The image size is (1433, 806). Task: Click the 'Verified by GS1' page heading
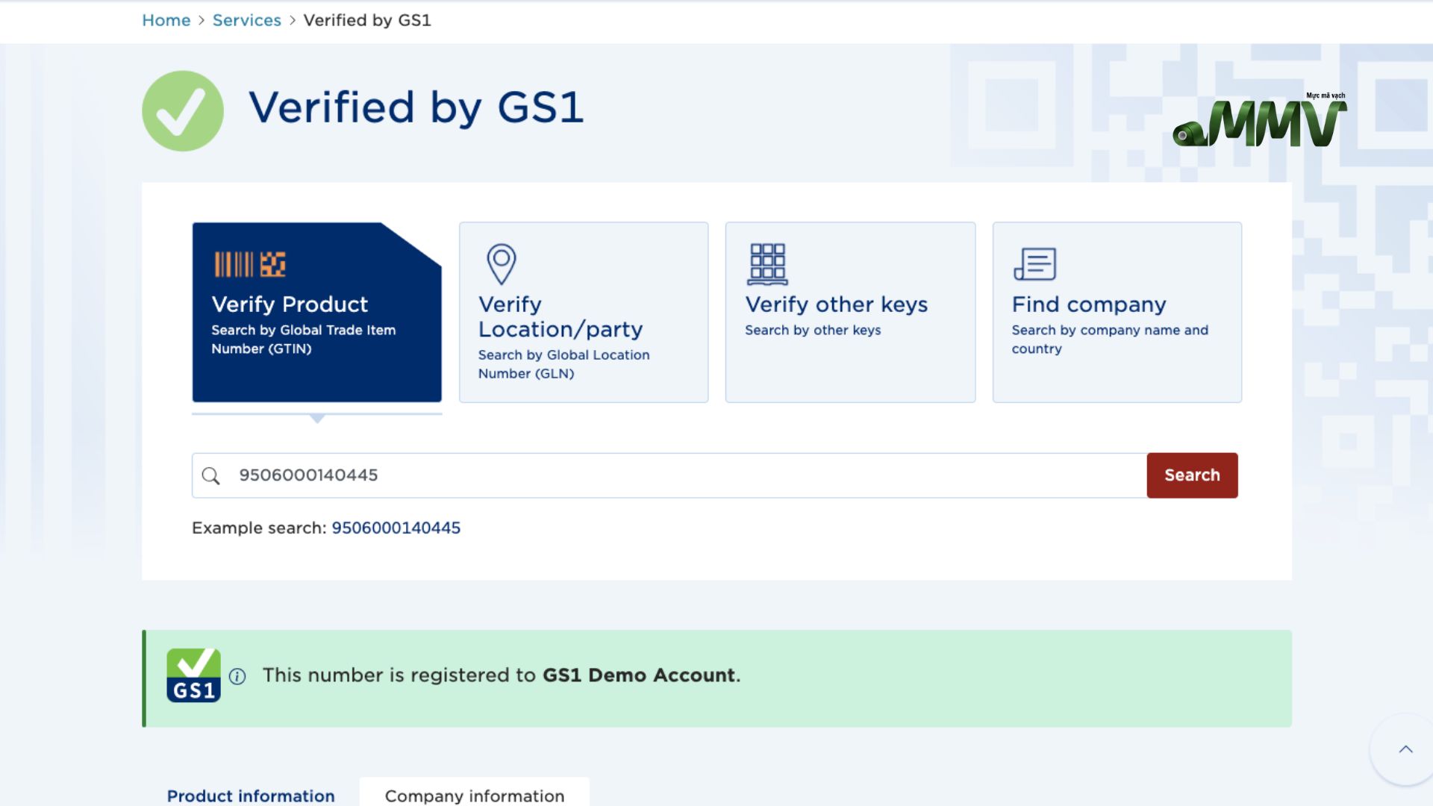click(x=416, y=107)
